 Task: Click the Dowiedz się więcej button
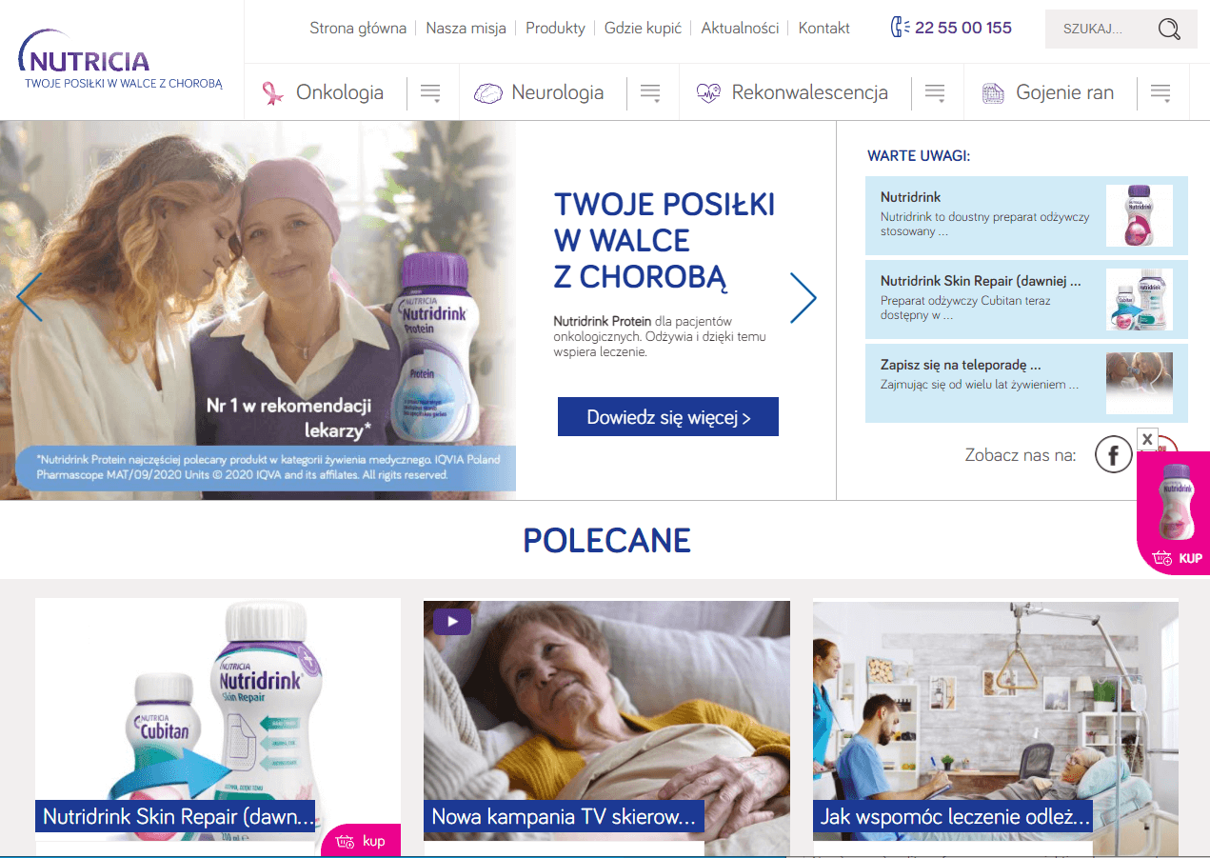[668, 417]
